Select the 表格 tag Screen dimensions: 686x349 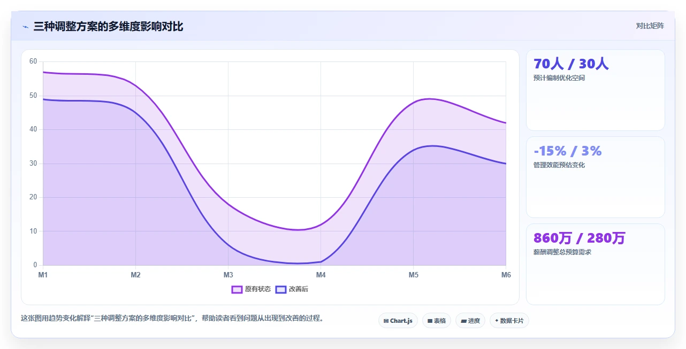[437, 321]
